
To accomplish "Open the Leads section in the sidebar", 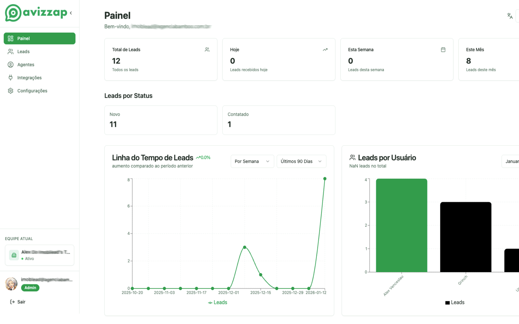I will [23, 51].
